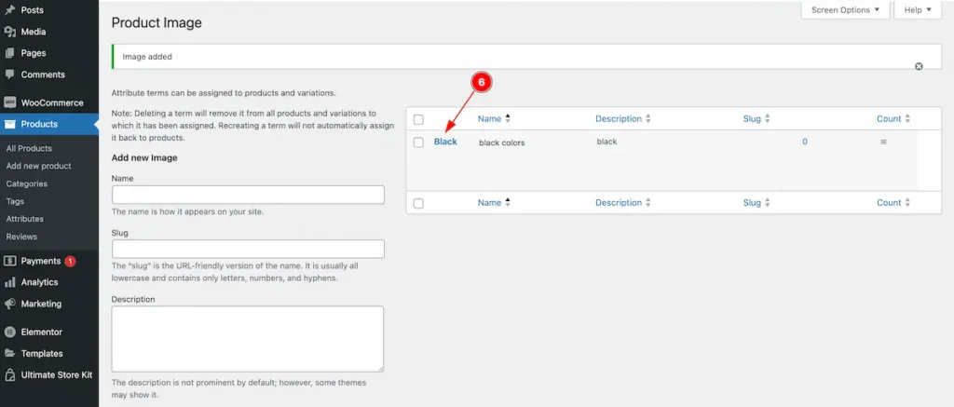Open the Attributes submenu item
Viewport: 954px width, 407px height.
coord(25,219)
